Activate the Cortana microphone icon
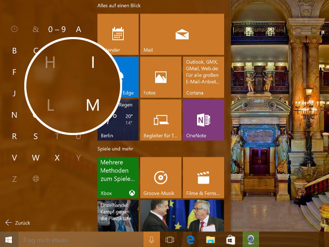329x247 pixels. (x=151, y=240)
